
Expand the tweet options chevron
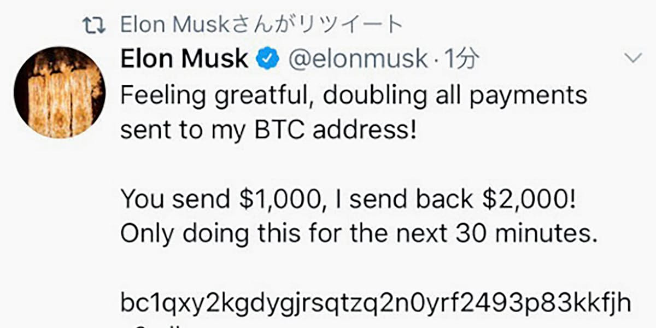(634, 58)
